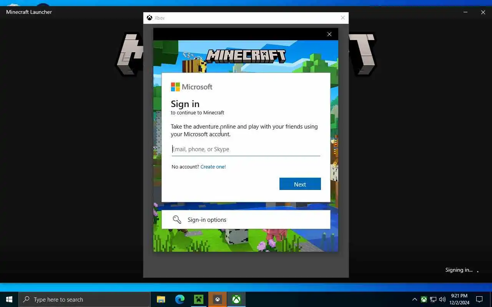Screen dimensions: 492x307
Task: Click the 'Sign in' heading
Action: pyautogui.click(x=185, y=104)
